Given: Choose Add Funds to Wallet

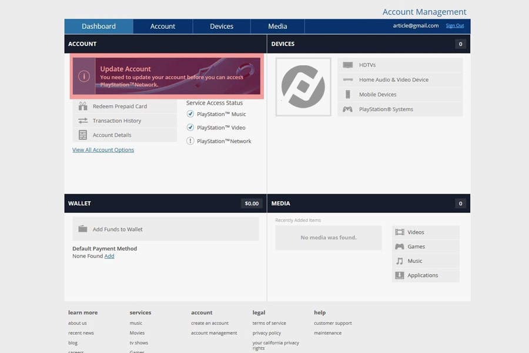Looking at the screenshot, I should point(166,229).
